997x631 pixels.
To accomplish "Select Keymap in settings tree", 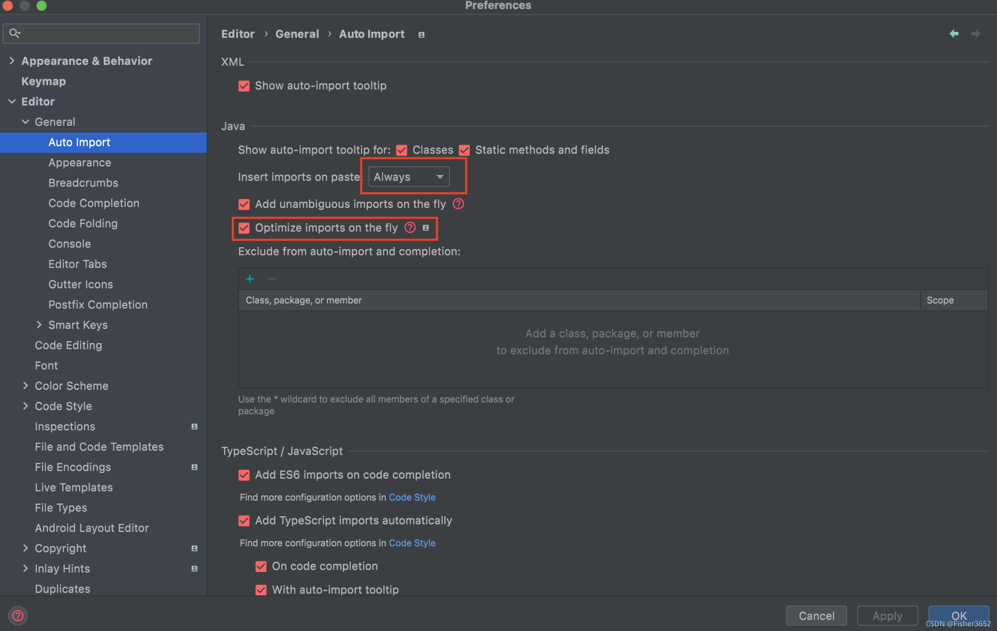I will click(x=43, y=81).
